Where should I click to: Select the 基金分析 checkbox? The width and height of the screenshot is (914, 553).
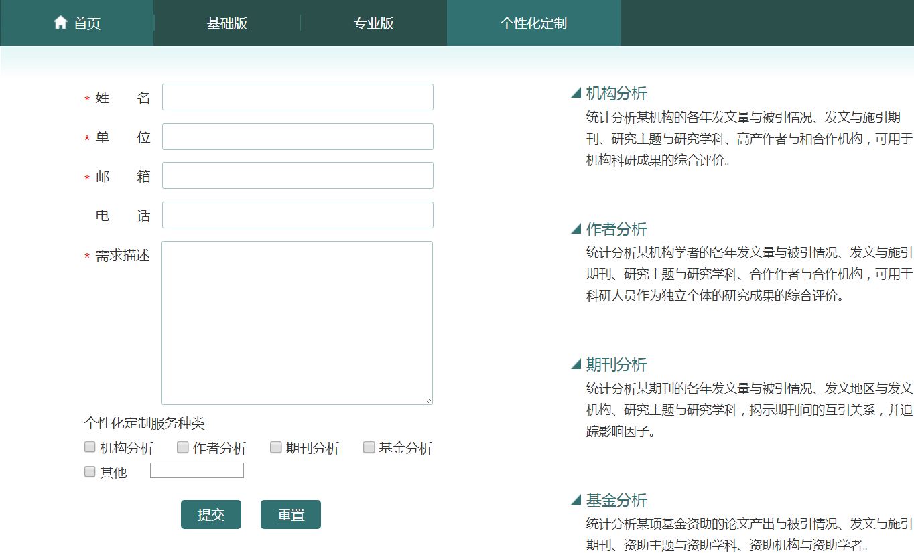[369, 447]
